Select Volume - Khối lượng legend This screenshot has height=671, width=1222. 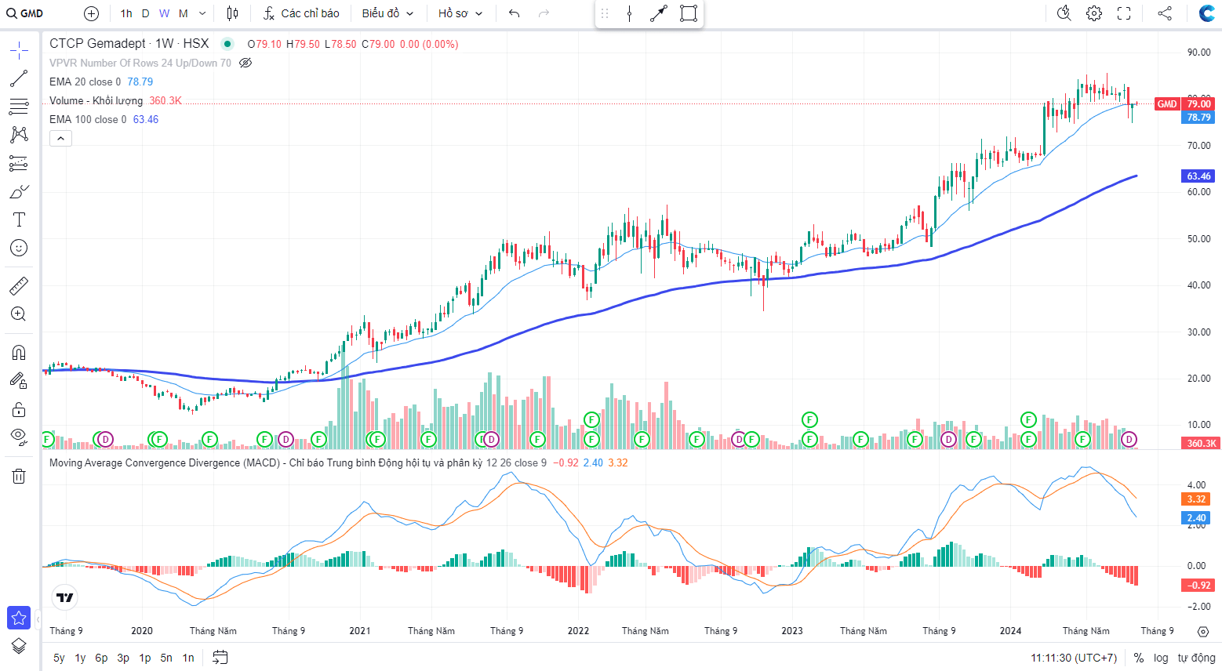tap(96, 100)
